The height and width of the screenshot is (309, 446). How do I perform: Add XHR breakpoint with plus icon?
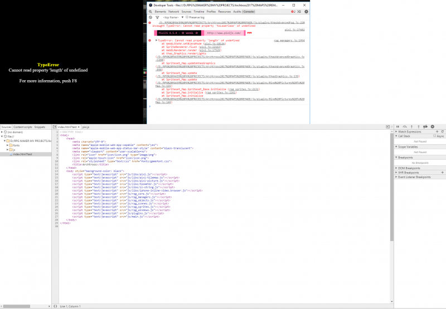[442, 173]
